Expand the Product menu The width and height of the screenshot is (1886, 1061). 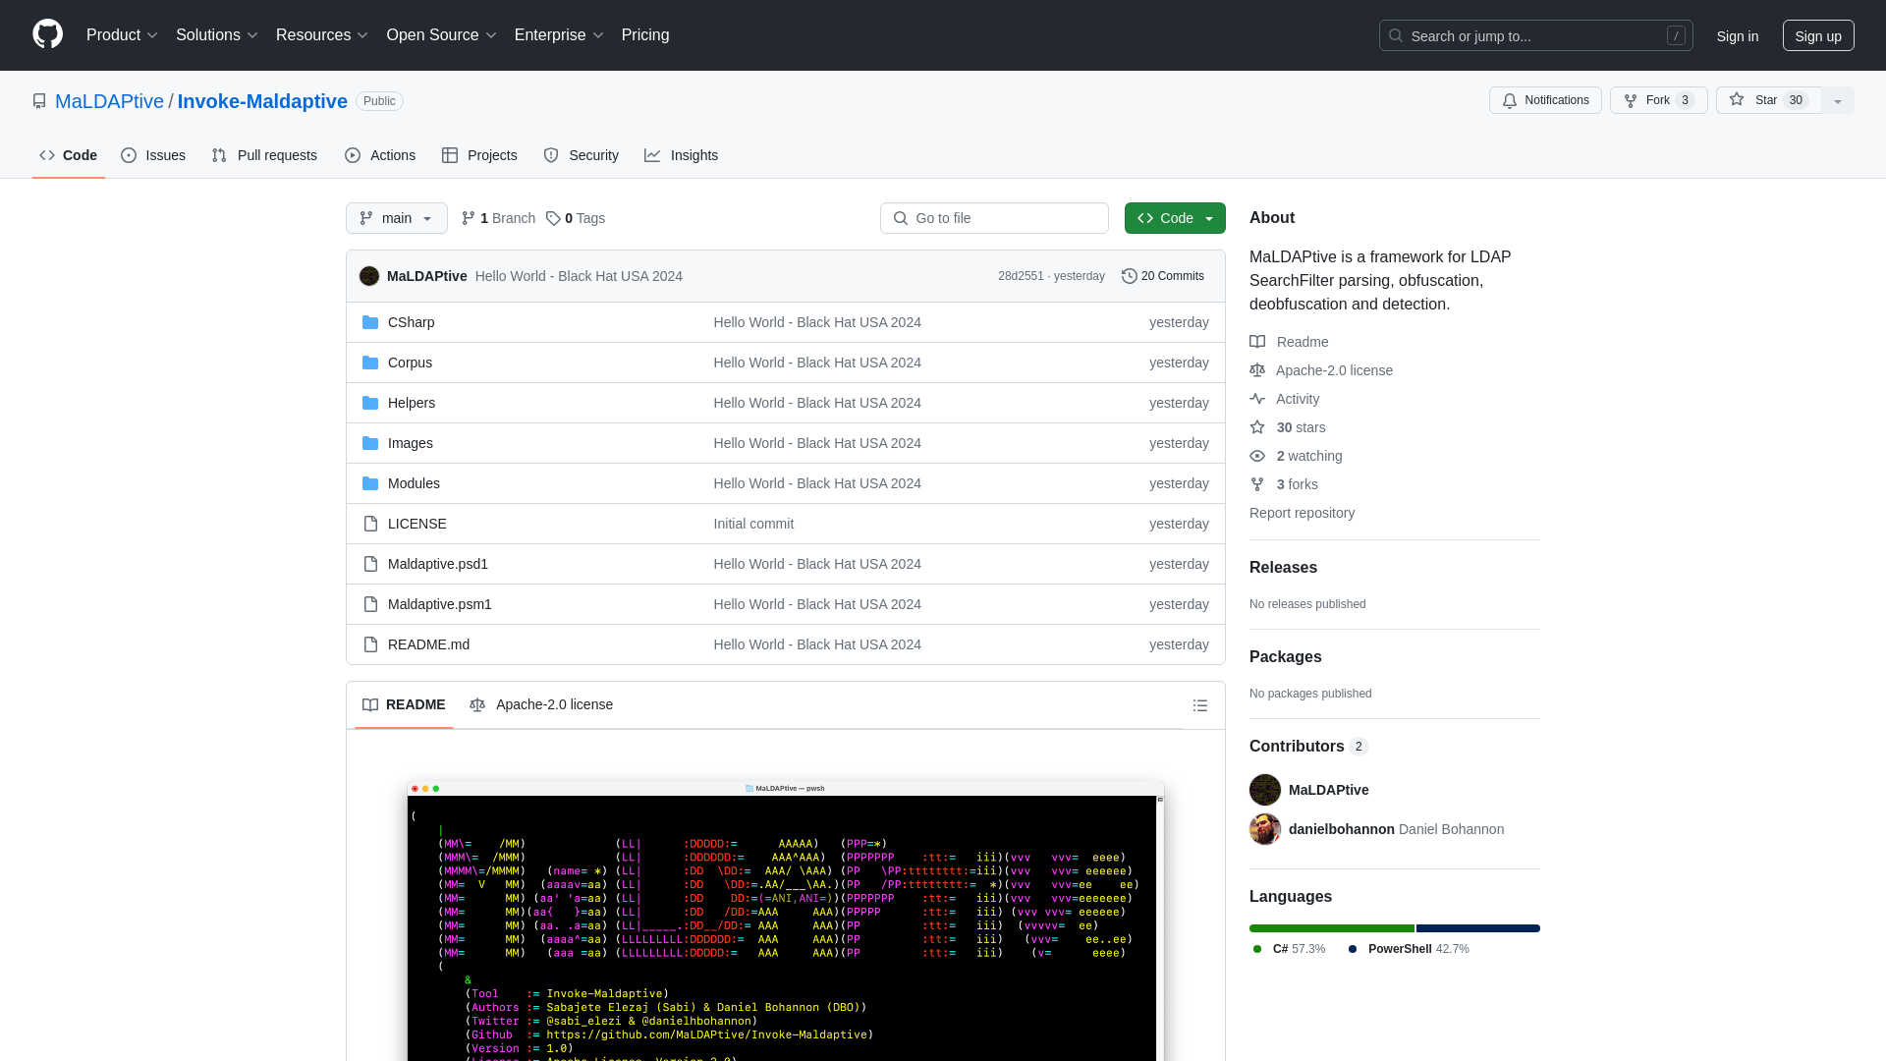[x=122, y=35]
